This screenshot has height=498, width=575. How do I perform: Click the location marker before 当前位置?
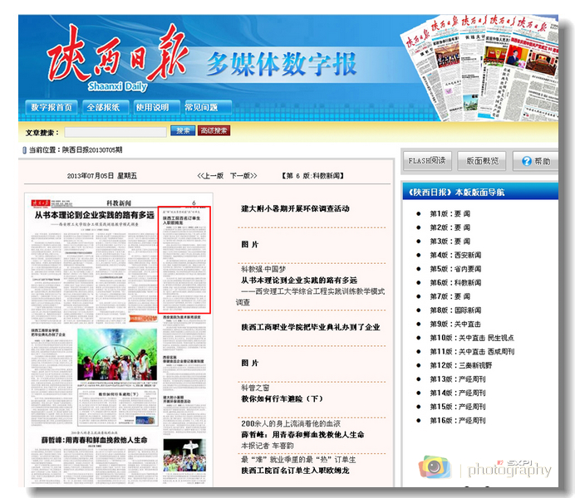pos(23,150)
